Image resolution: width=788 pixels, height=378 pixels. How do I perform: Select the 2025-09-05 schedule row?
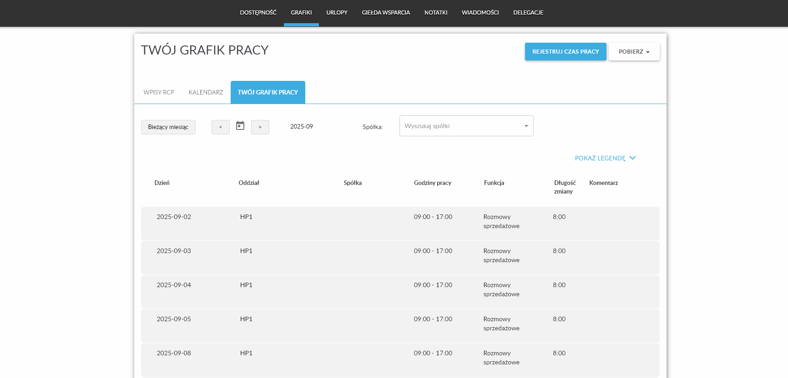[400, 325]
